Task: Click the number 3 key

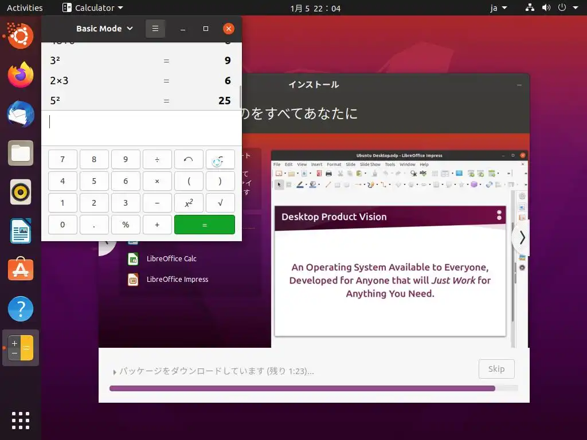Action: (126, 203)
